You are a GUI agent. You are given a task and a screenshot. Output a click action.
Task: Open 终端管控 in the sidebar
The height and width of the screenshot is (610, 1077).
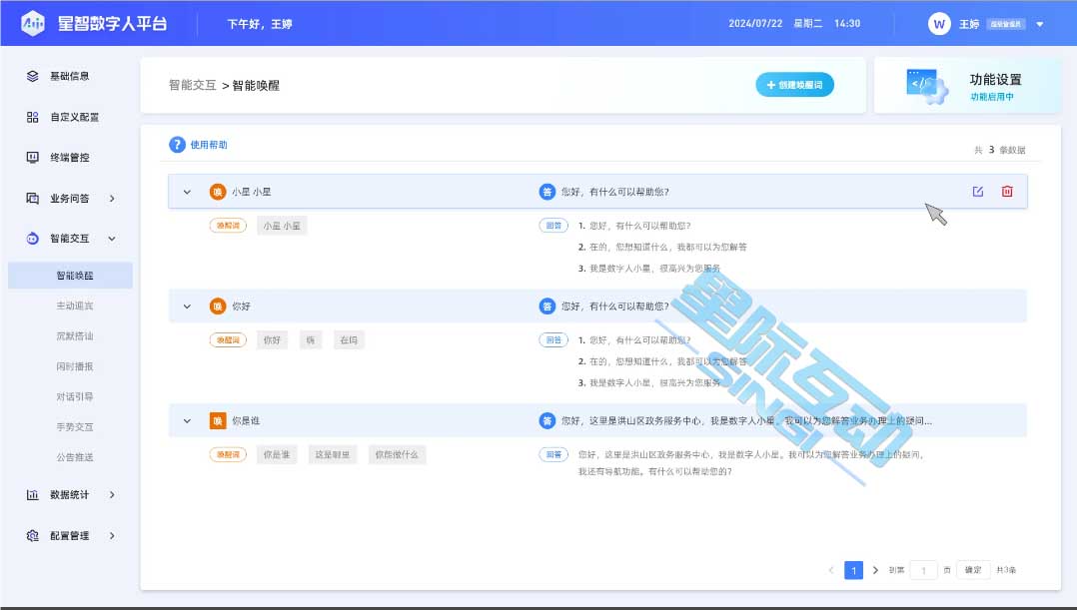(75, 158)
